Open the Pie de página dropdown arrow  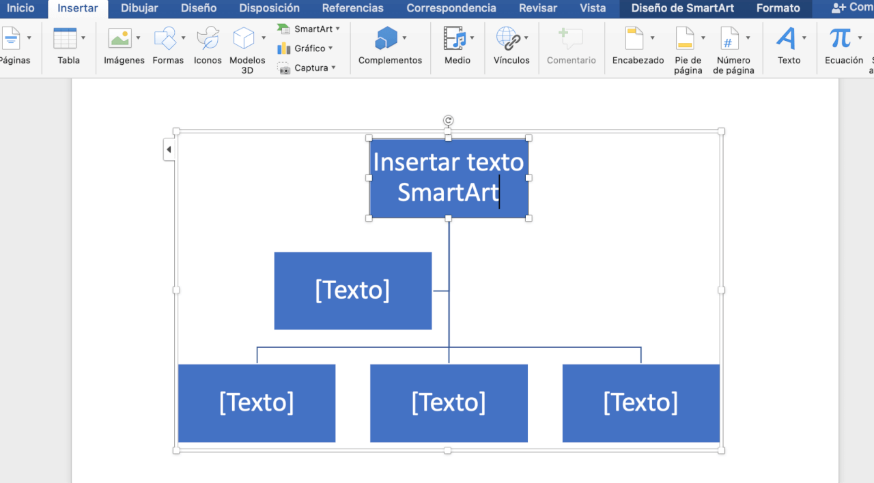tap(703, 38)
